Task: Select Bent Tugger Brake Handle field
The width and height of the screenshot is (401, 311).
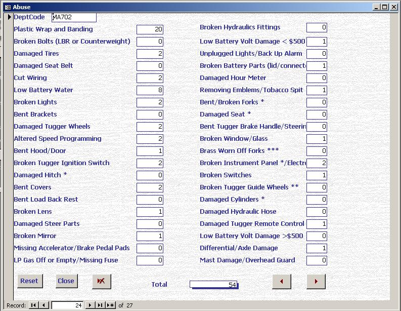Action: pos(317,127)
